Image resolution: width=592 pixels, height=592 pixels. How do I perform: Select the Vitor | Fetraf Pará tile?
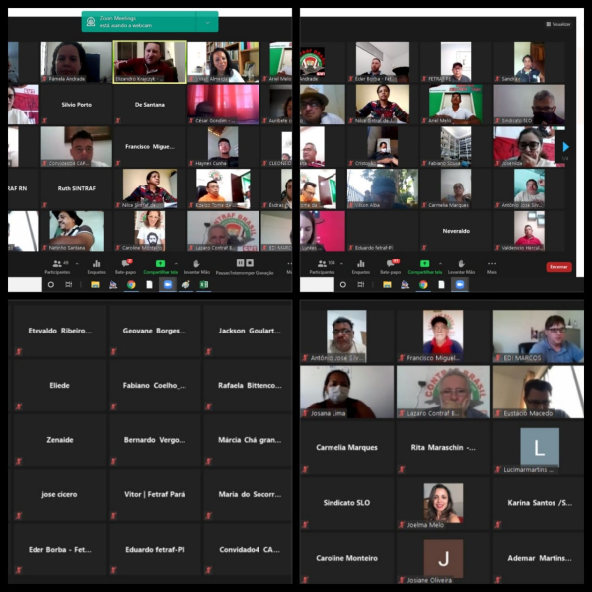point(155,494)
